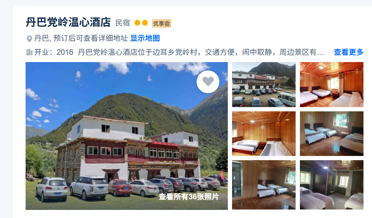
Task: Click the red flag in the exterior photo
Action: 222,175
